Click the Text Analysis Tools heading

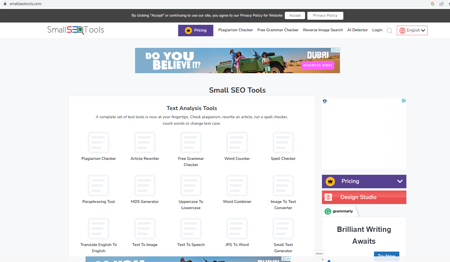click(192, 108)
